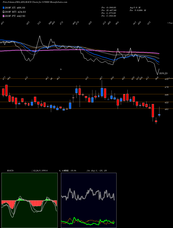Click the 479 price level axis label
Image resolution: width=173 pixels, height=228 pixels.
click(x=167, y=87)
